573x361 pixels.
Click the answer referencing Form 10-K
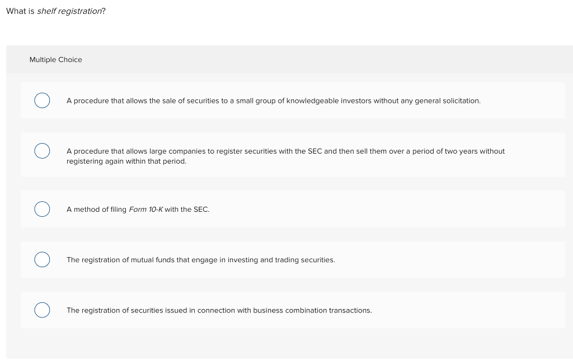[x=138, y=209]
